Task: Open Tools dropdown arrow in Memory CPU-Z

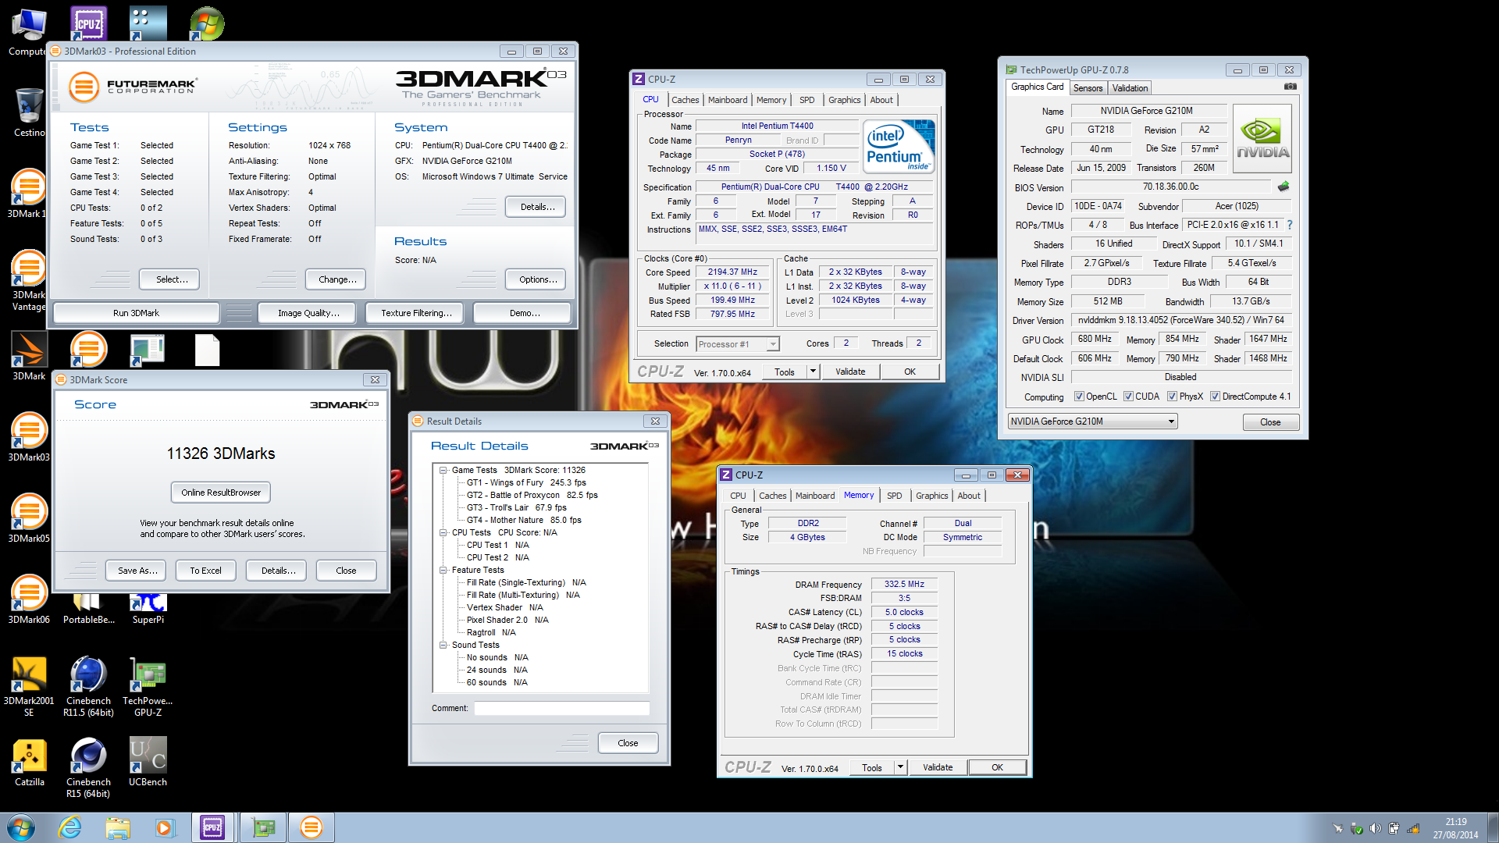Action: point(900,767)
